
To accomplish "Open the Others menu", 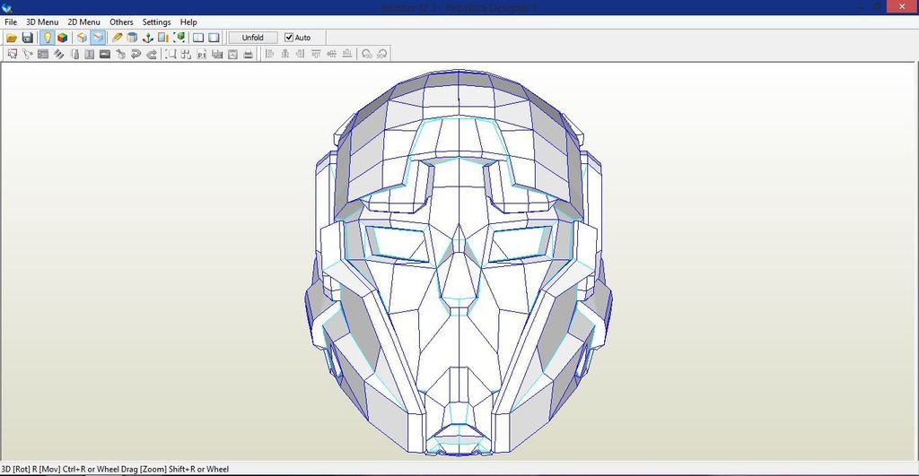I will (x=121, y=22).
